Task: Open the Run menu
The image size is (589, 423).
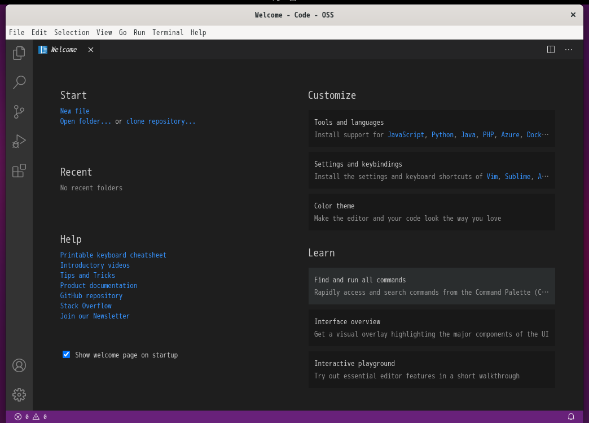Action: [x=139, y=32]
